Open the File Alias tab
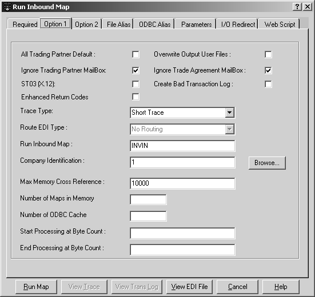The image size is (315, 297). (x=118, y=25)
